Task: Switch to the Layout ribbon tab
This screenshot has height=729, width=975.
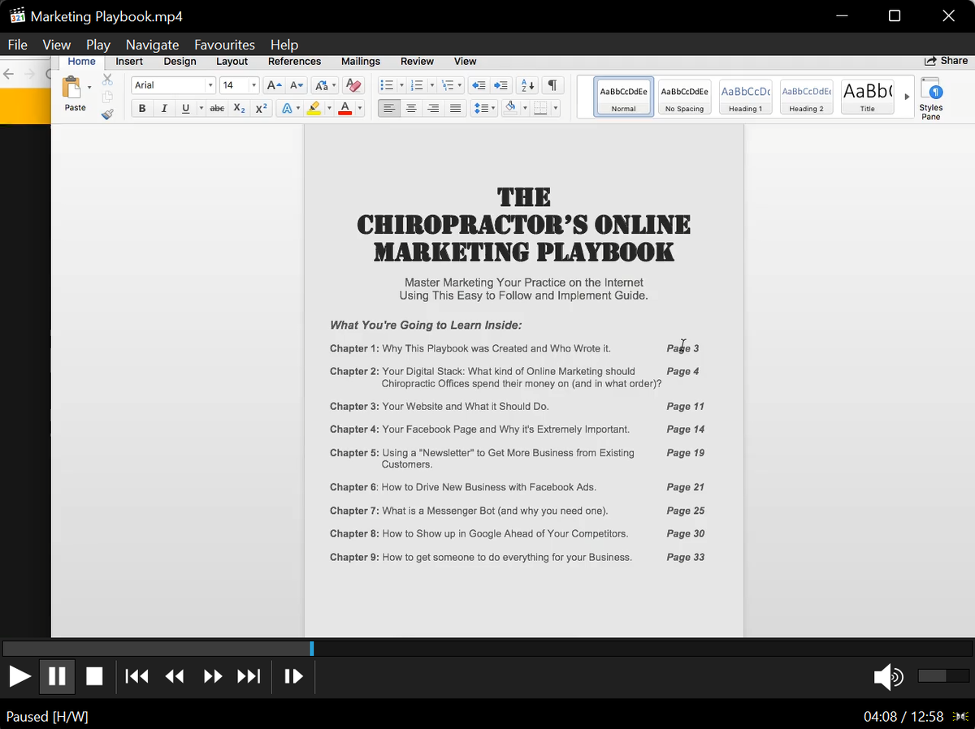Action: coord(232,61)
